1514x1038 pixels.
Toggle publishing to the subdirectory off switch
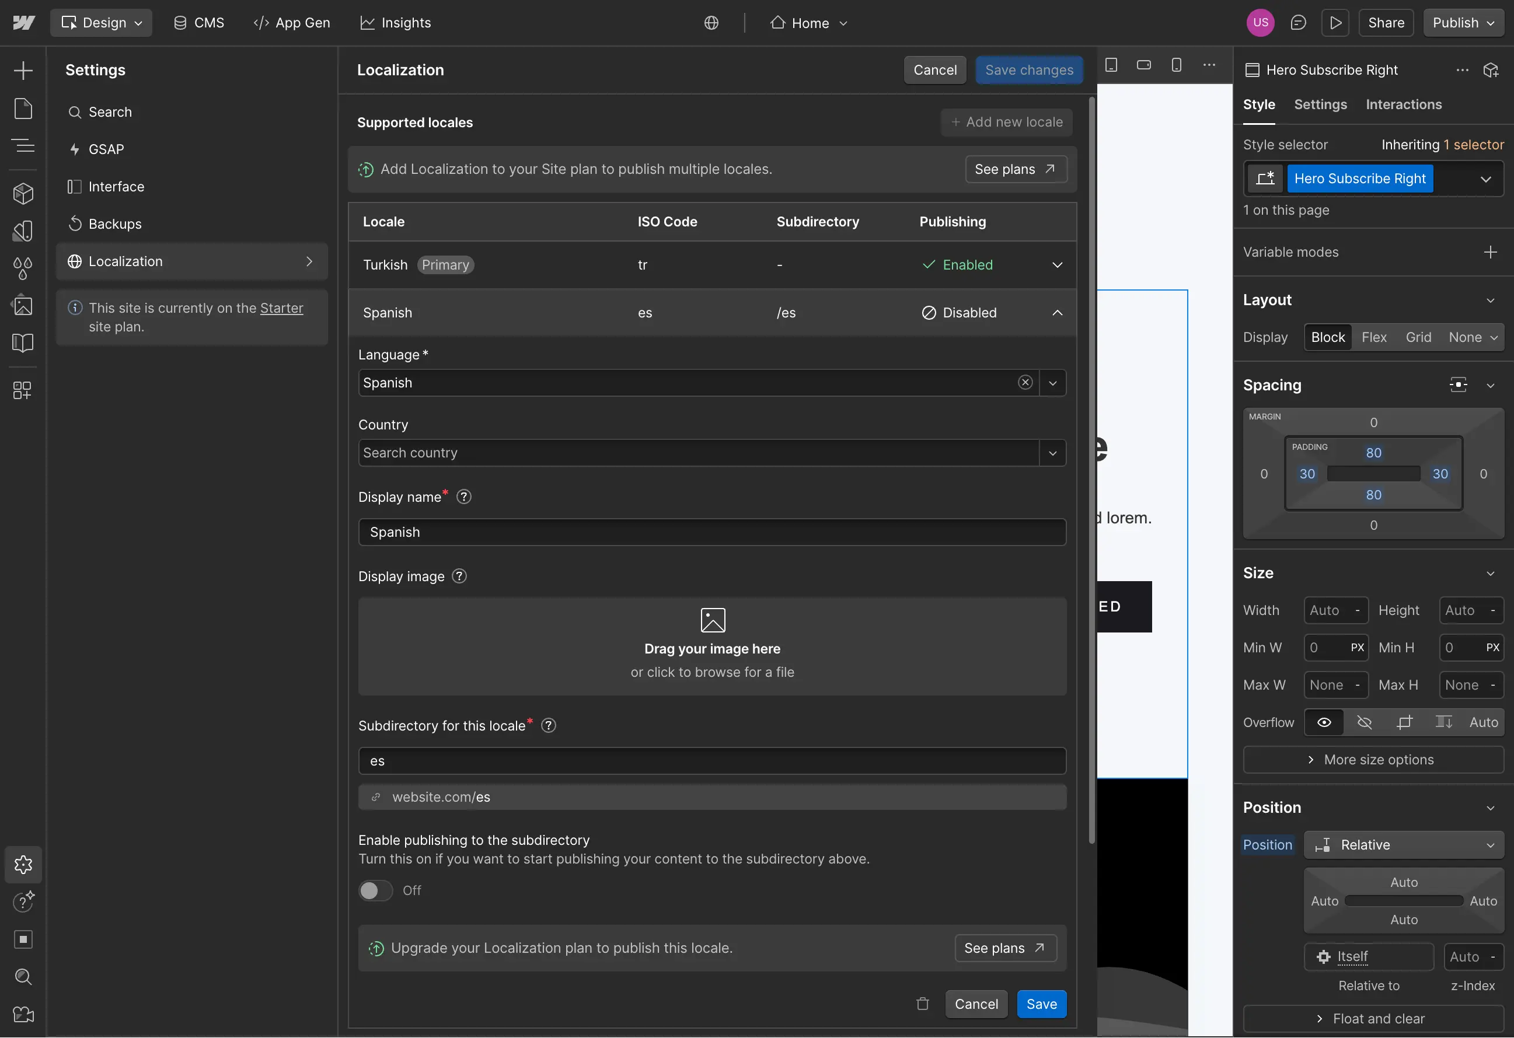tap(375, 890)
